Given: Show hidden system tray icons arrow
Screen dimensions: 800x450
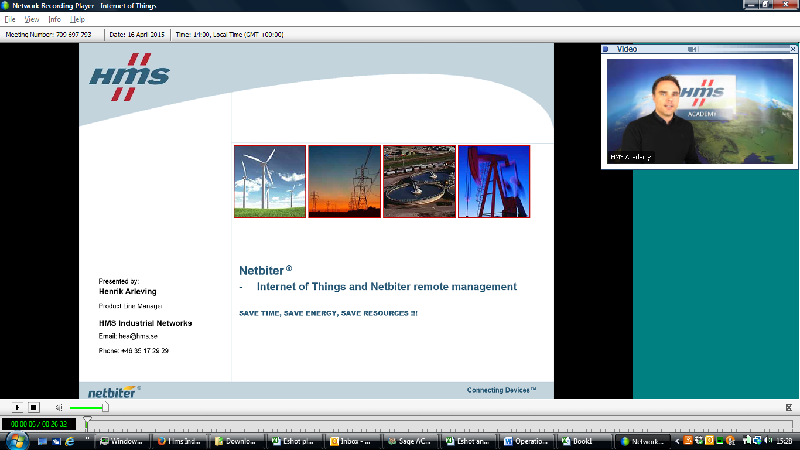Looking at the screenshot, I should tap(678, 441).
